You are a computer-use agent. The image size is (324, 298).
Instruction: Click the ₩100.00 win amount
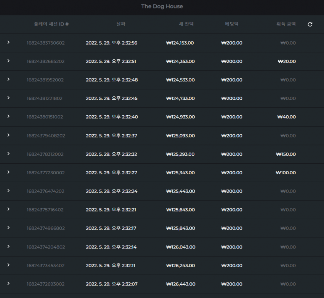[x=286, y=173]
